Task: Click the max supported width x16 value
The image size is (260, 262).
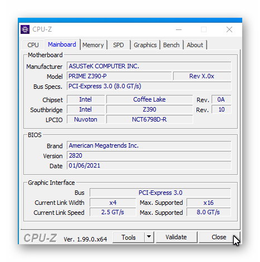Action: [209, 203]
